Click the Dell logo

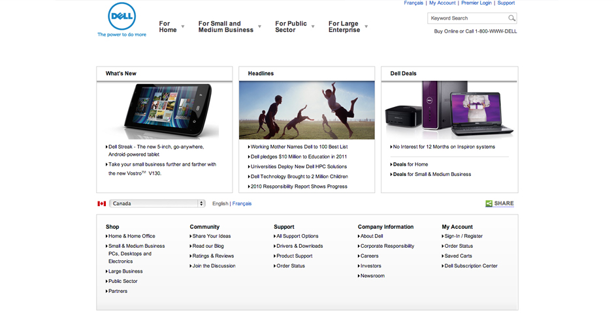click(121, 16)
